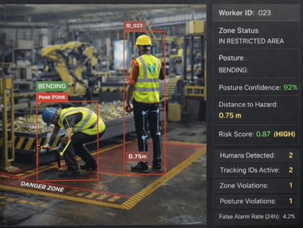303x228 pixels.
Task: Select the Posture: BENDING panel
Action: coord(256,64)
